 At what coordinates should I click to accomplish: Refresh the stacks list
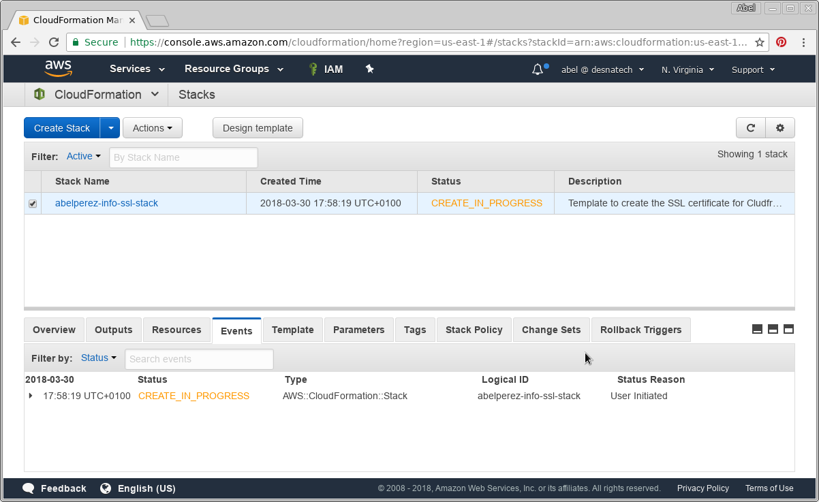point(751,128)
